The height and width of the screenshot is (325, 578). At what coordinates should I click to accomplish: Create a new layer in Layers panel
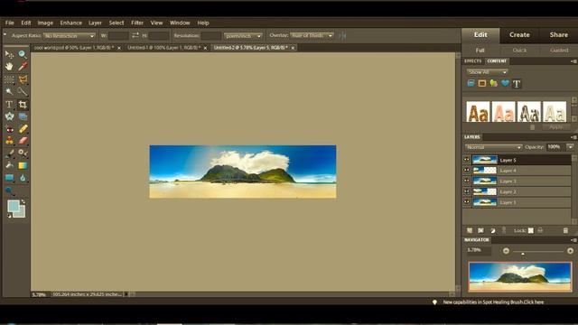pyautogui.click(x=470, y=230)
